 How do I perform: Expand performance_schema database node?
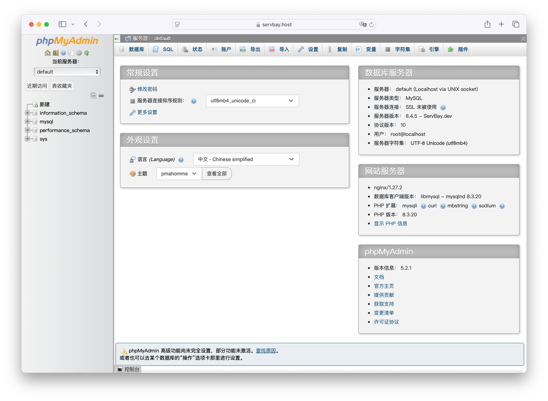(x=28, y=130)
